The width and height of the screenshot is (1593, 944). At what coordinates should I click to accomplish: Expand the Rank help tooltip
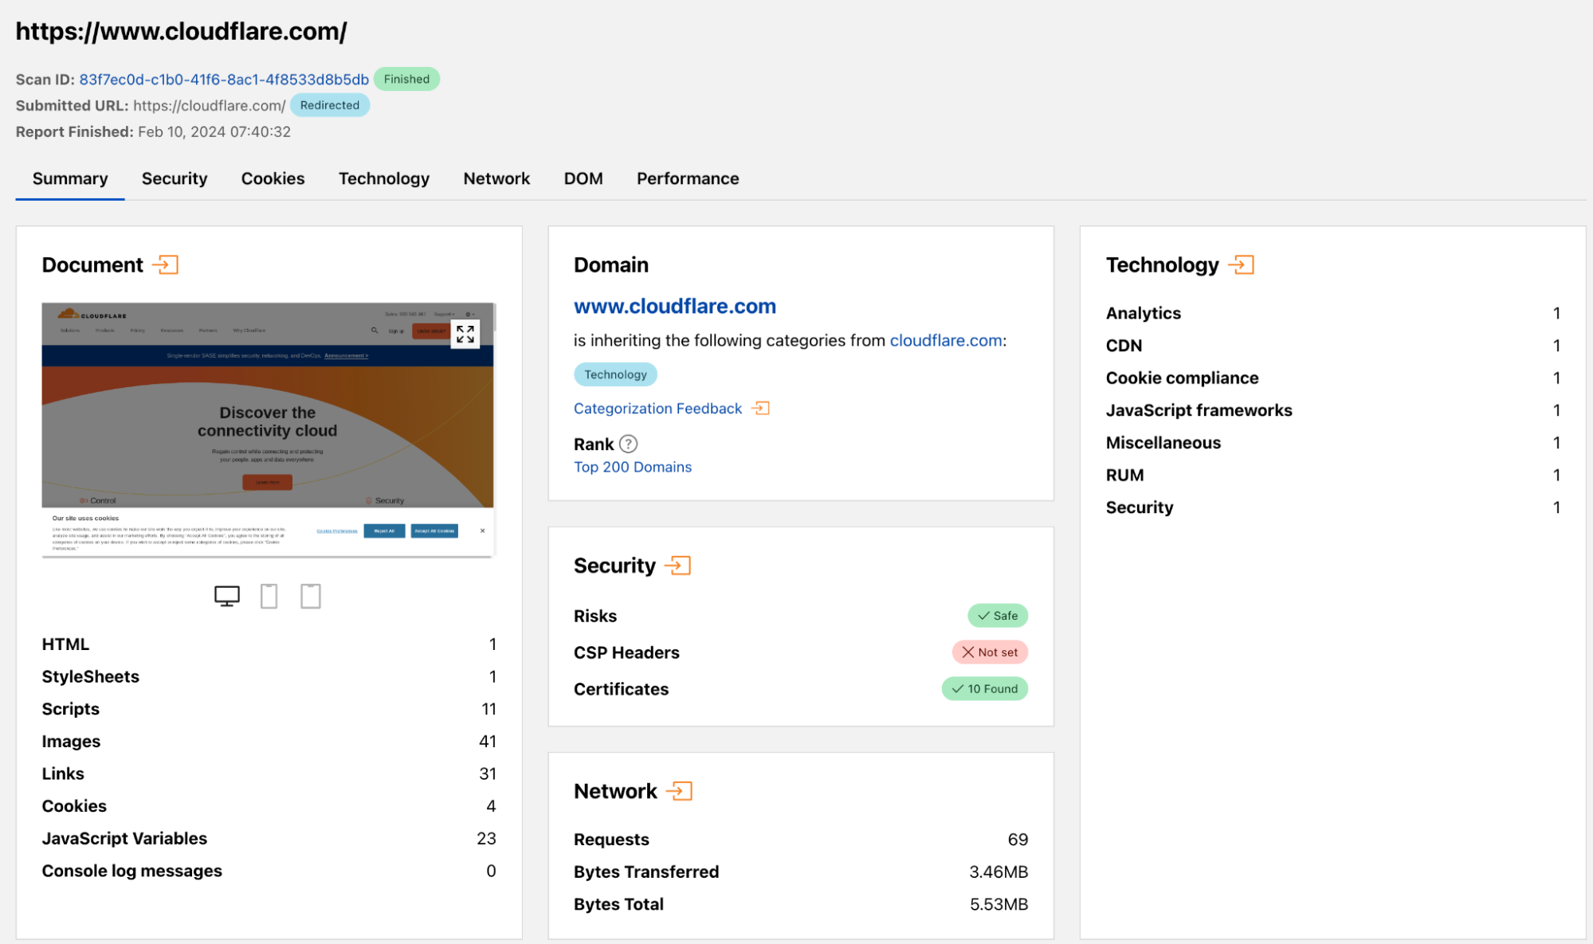coord(627,444)
